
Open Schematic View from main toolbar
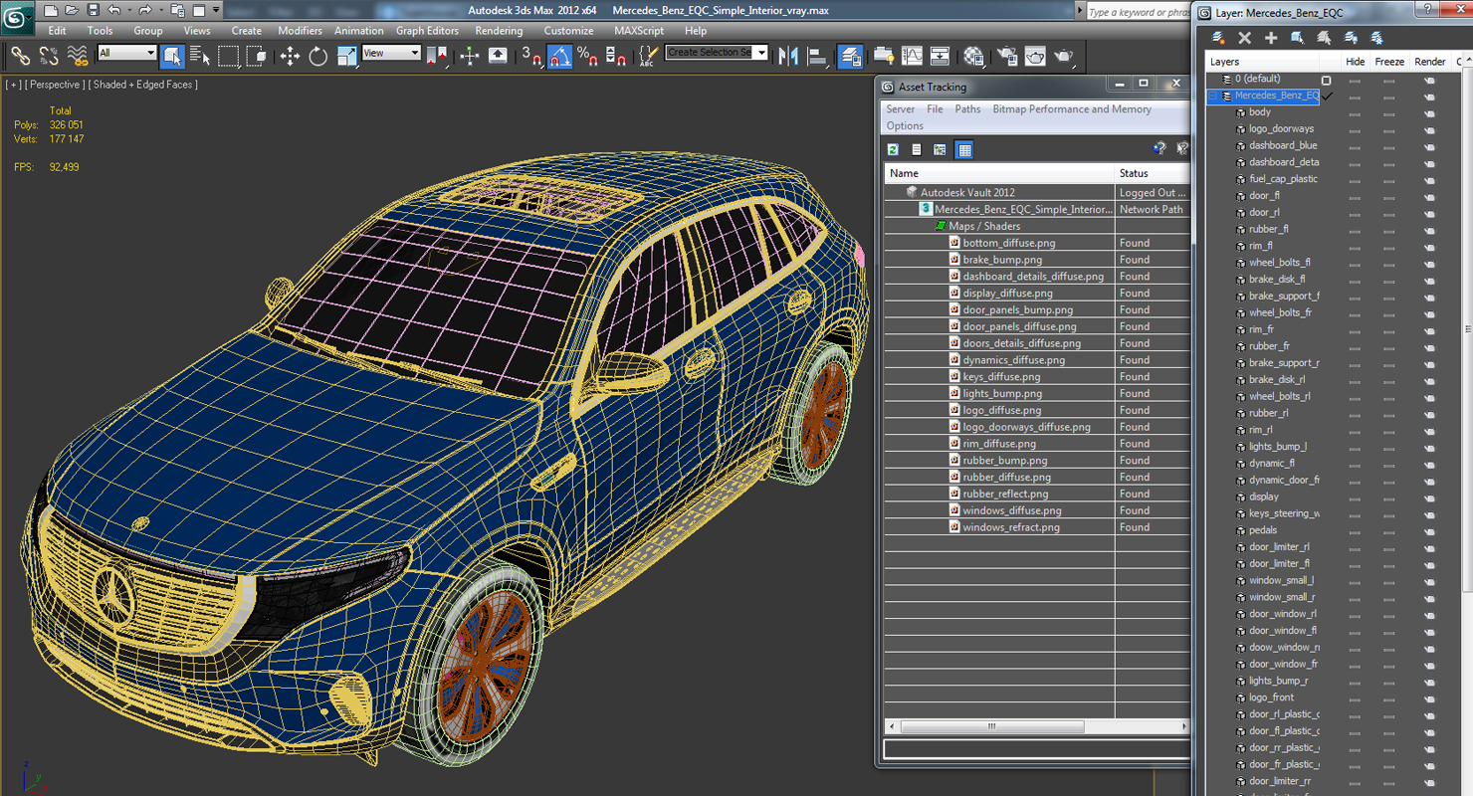point(940,56)
